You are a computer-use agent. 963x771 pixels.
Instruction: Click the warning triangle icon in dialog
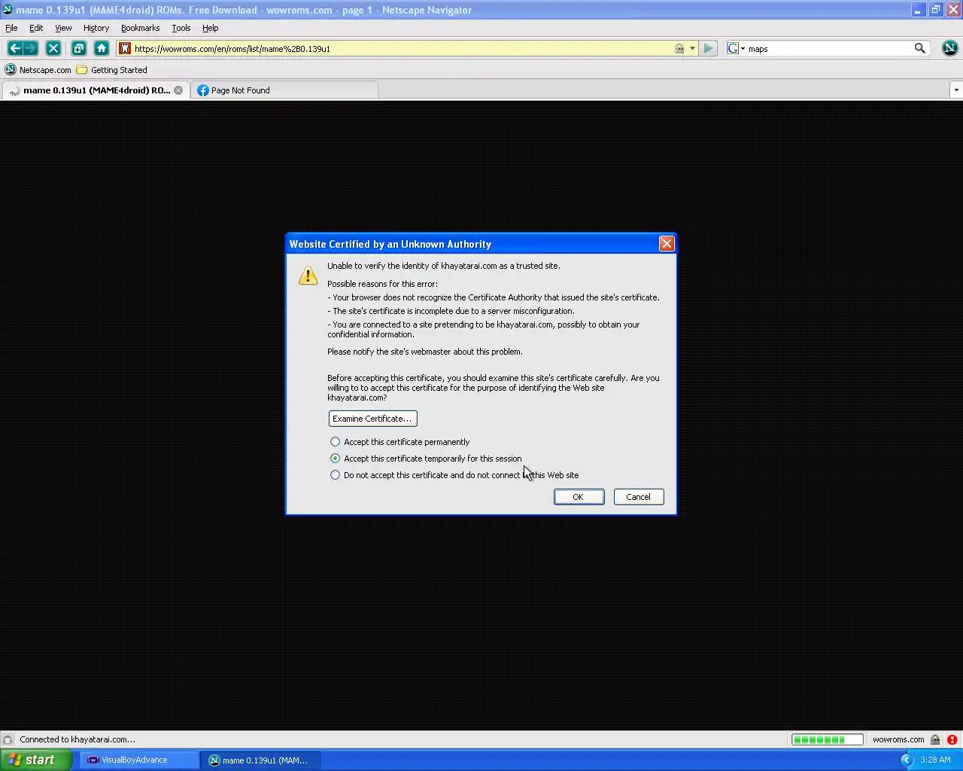pyautogui.click(x=308, y=275)
